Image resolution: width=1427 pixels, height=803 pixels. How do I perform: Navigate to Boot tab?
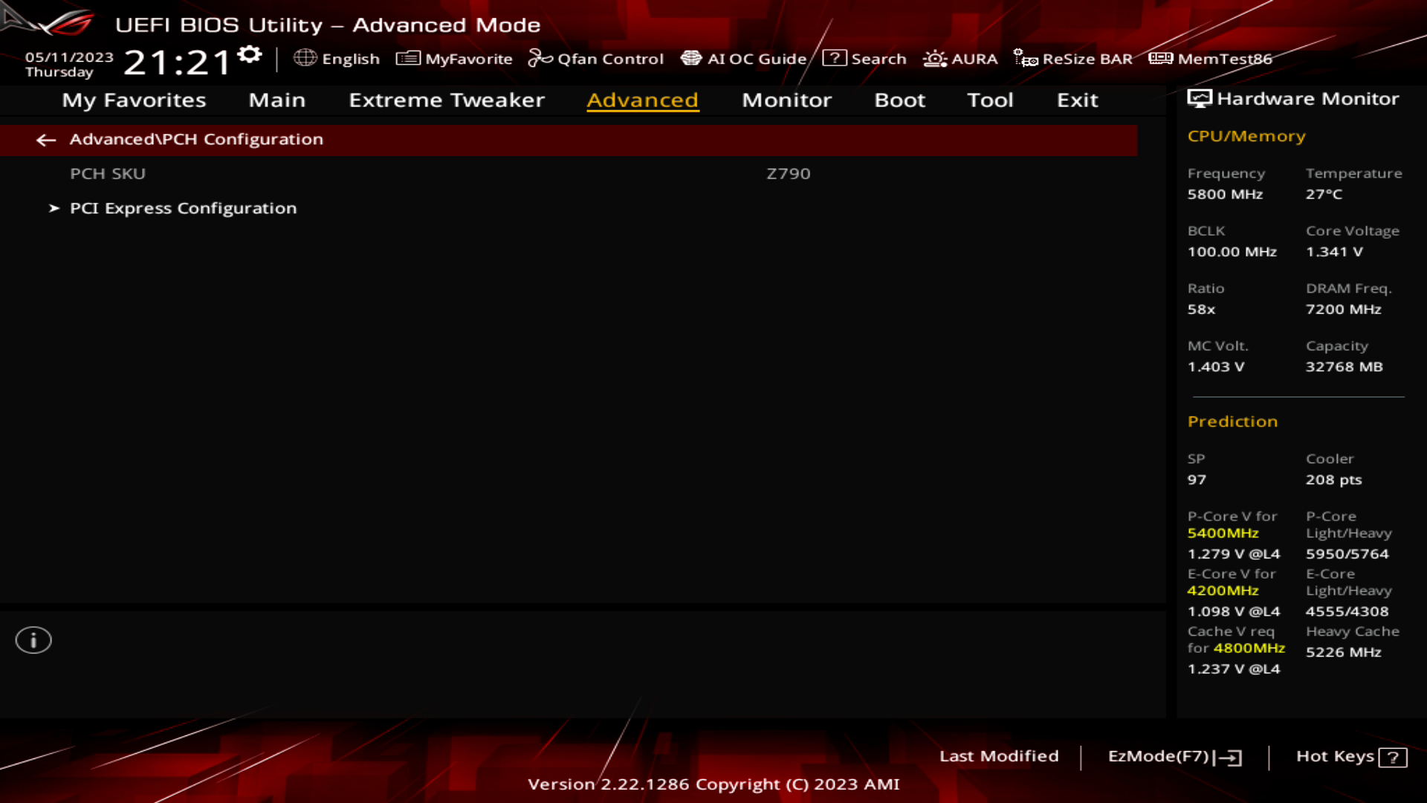click(900, 99)
